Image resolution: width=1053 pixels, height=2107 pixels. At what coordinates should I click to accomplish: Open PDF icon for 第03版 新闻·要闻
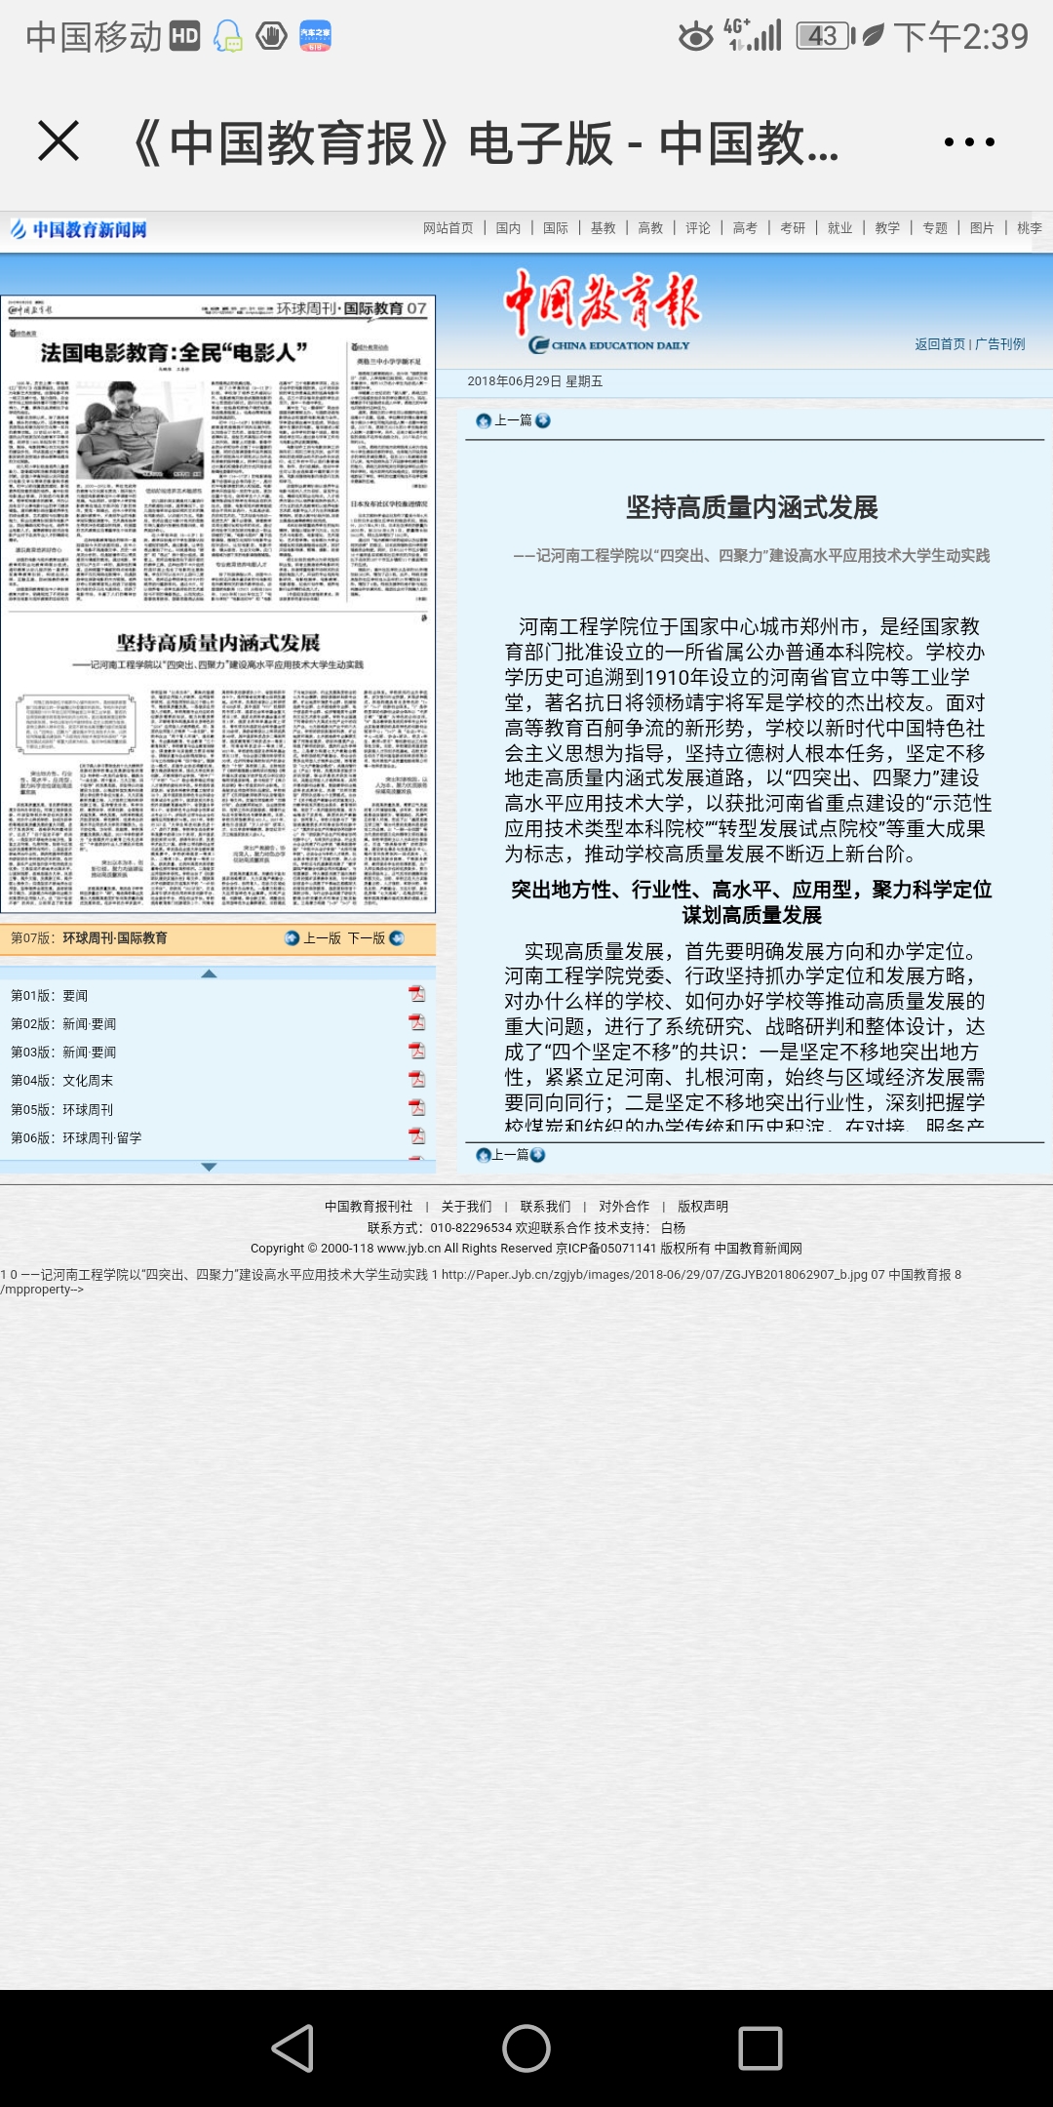tap(416, 1051)
